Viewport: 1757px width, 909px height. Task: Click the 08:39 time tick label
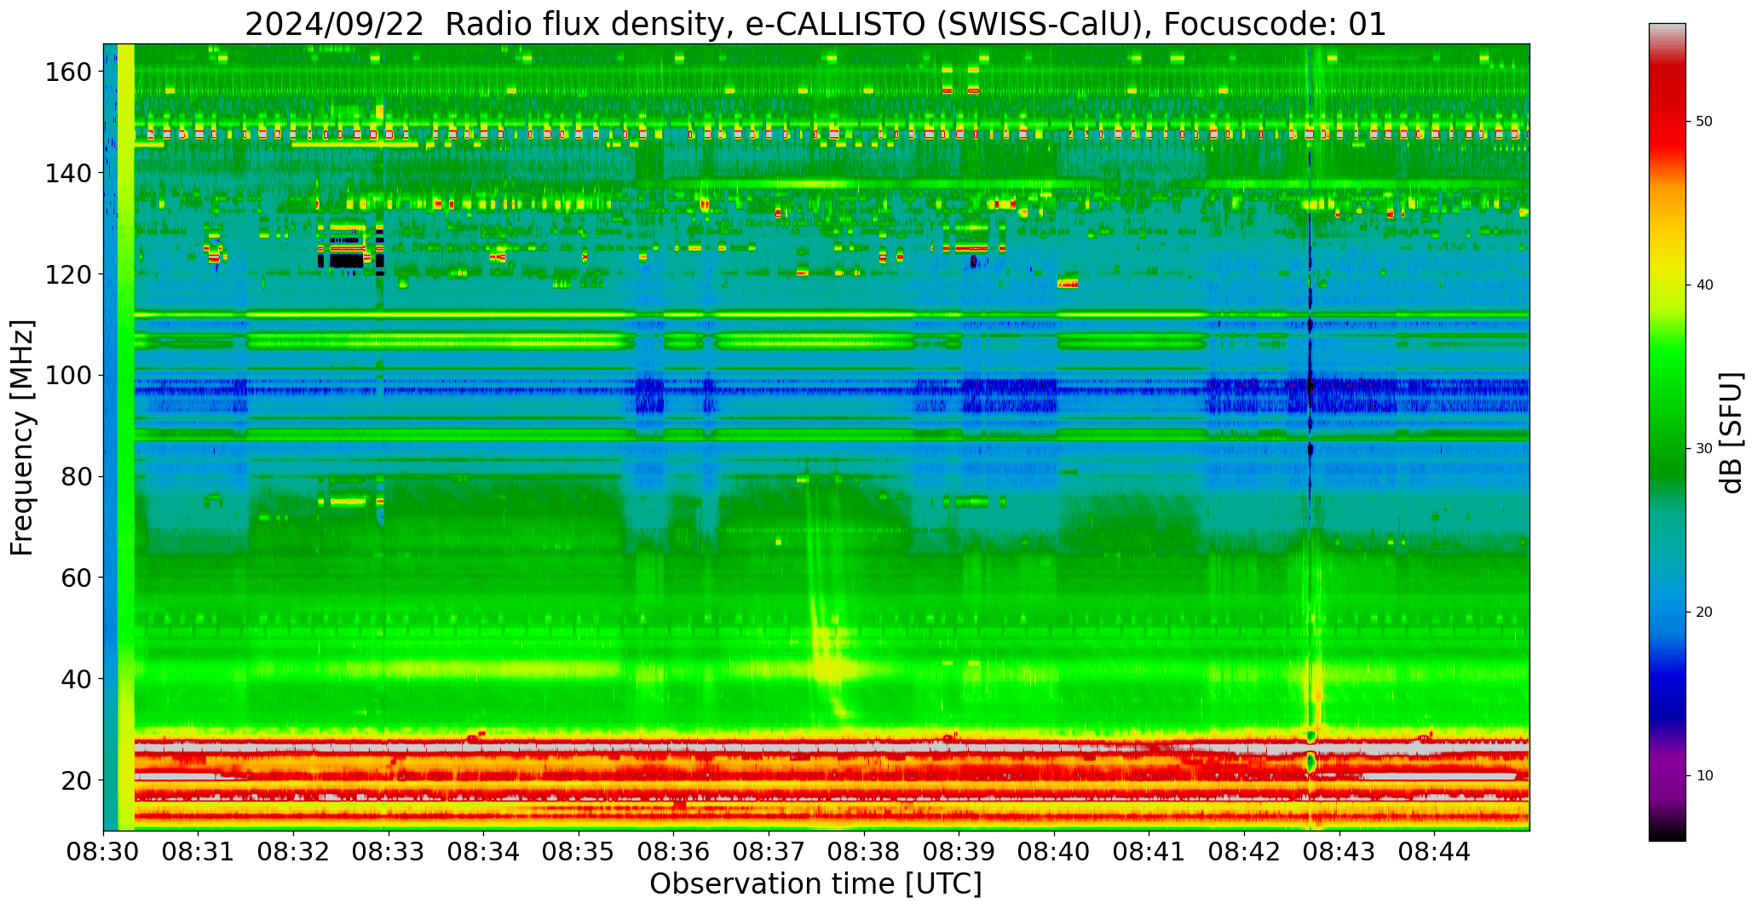click(959, 851)
